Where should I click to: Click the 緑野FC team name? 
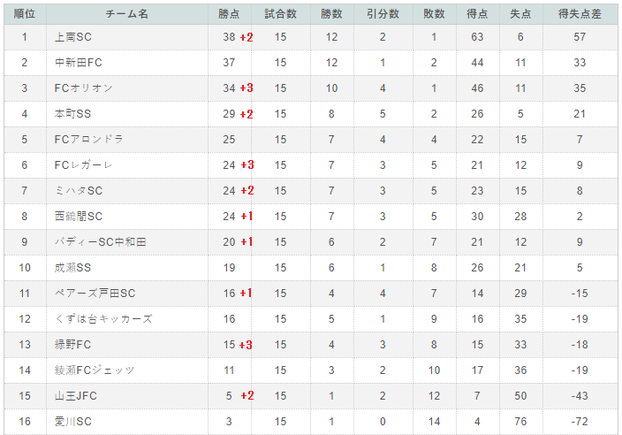coord(73,345)
